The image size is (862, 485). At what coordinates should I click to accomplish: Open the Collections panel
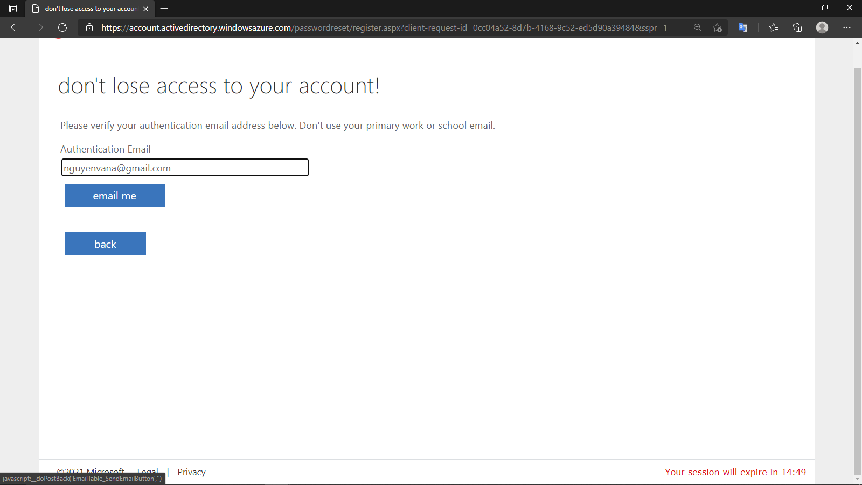tap(797, 27)
